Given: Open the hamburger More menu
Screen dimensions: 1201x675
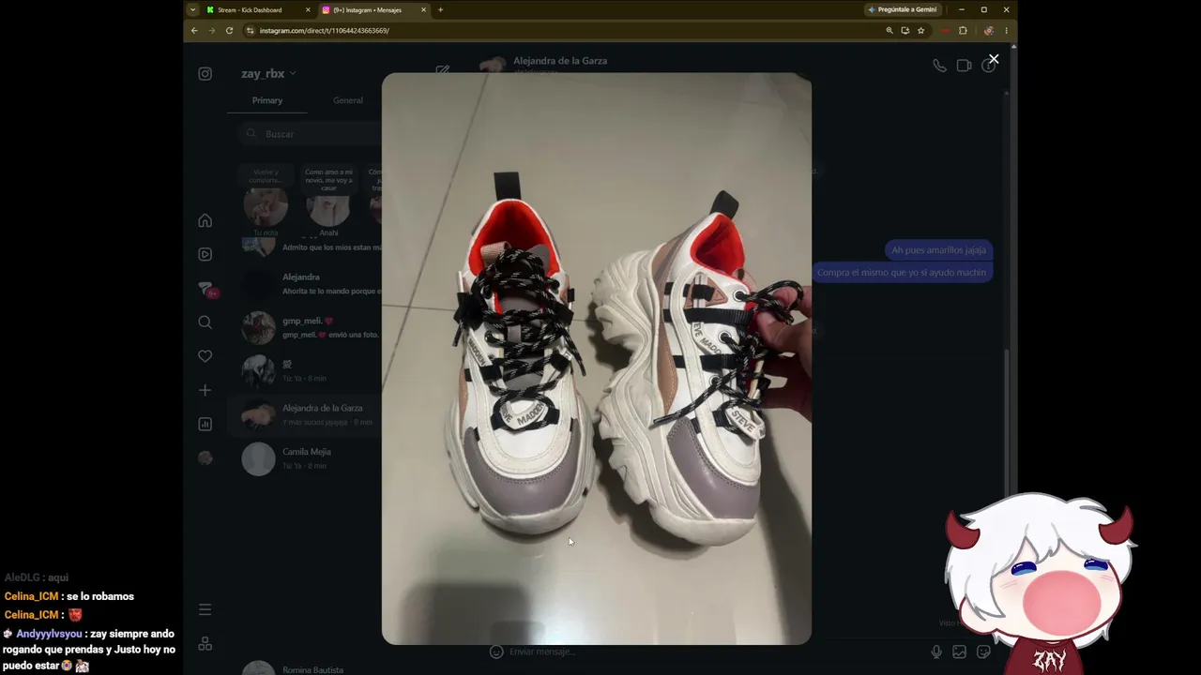Looking at the screenshot, I should tap(205, 609).
